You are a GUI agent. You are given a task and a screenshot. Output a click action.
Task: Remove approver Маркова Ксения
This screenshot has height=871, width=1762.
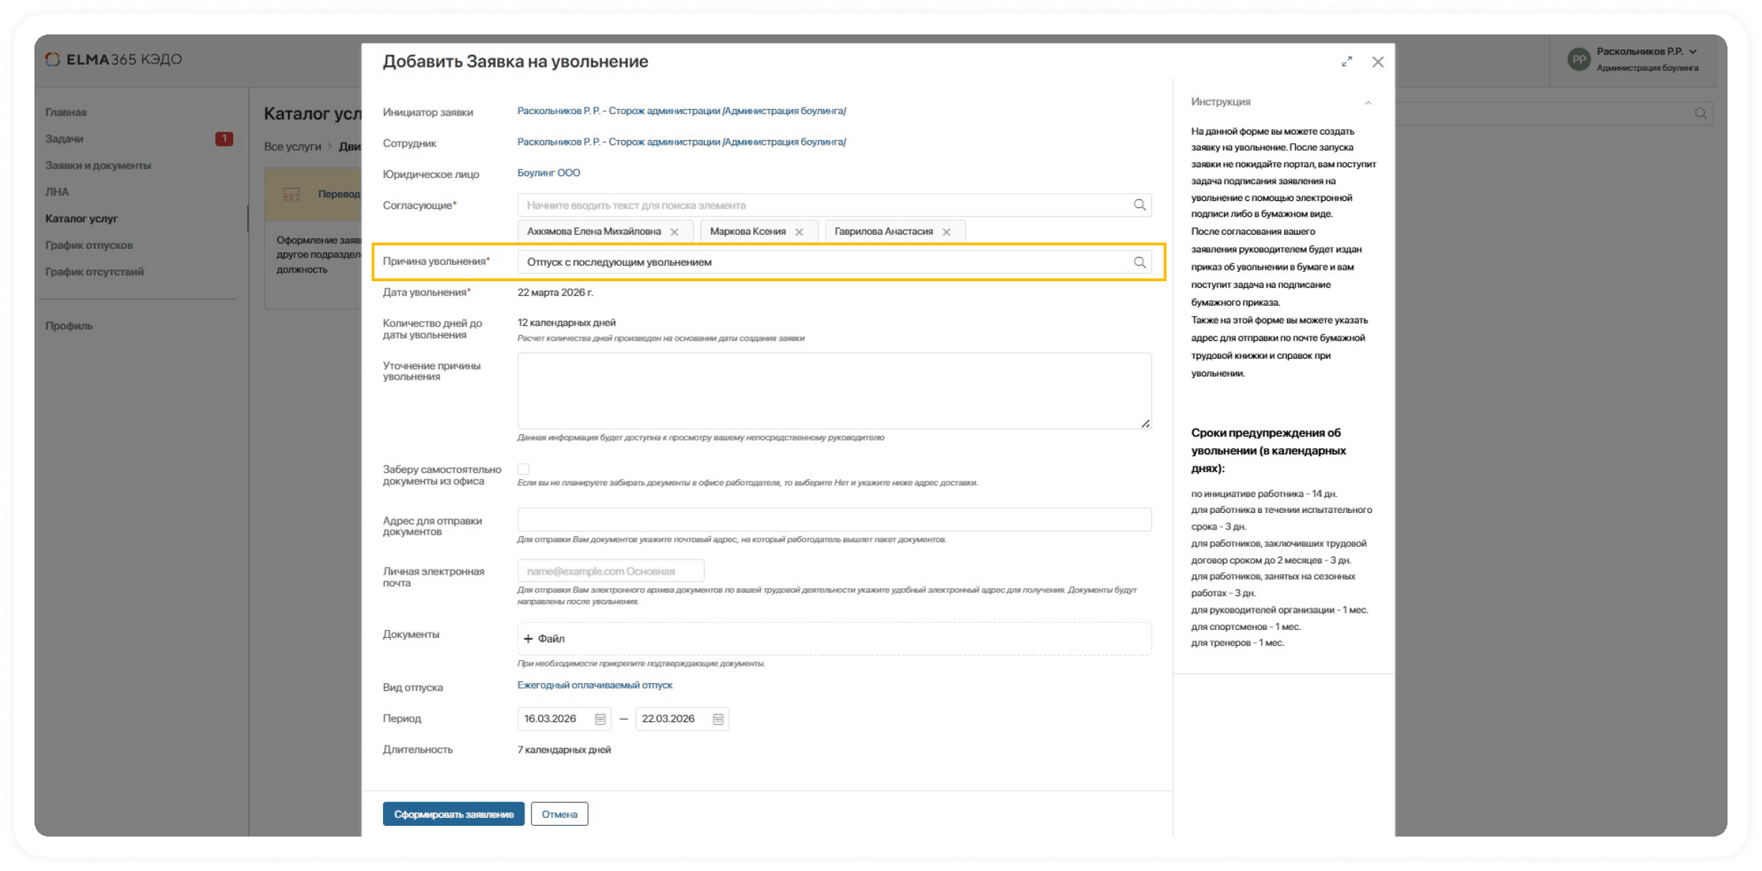click(799, 231)
